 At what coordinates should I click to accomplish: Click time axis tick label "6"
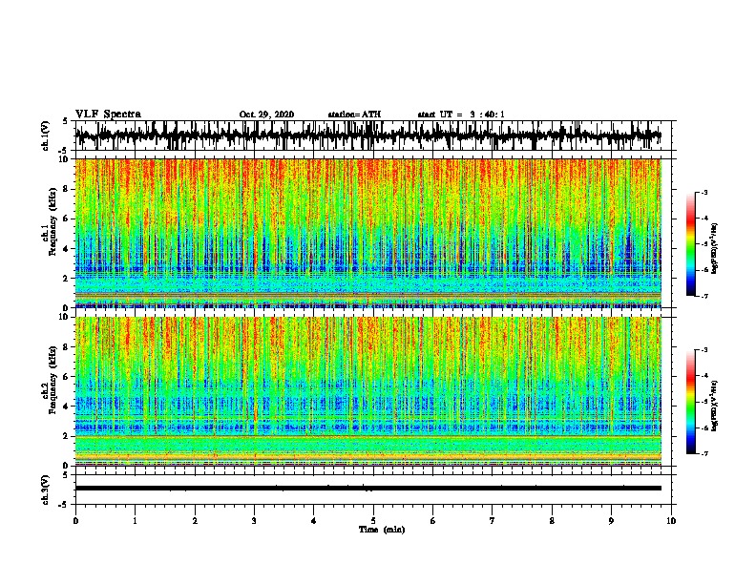point(433,521)
